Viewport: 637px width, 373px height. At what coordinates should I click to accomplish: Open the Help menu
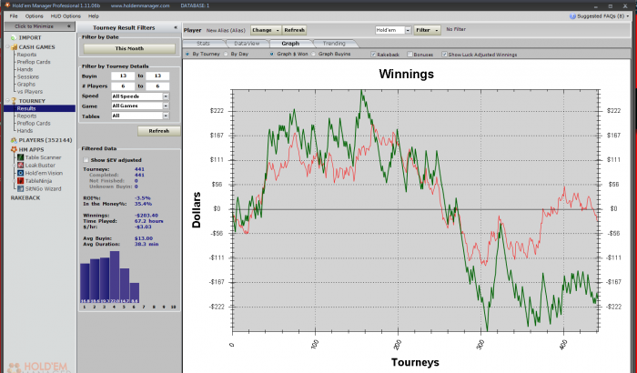point(94,16)
